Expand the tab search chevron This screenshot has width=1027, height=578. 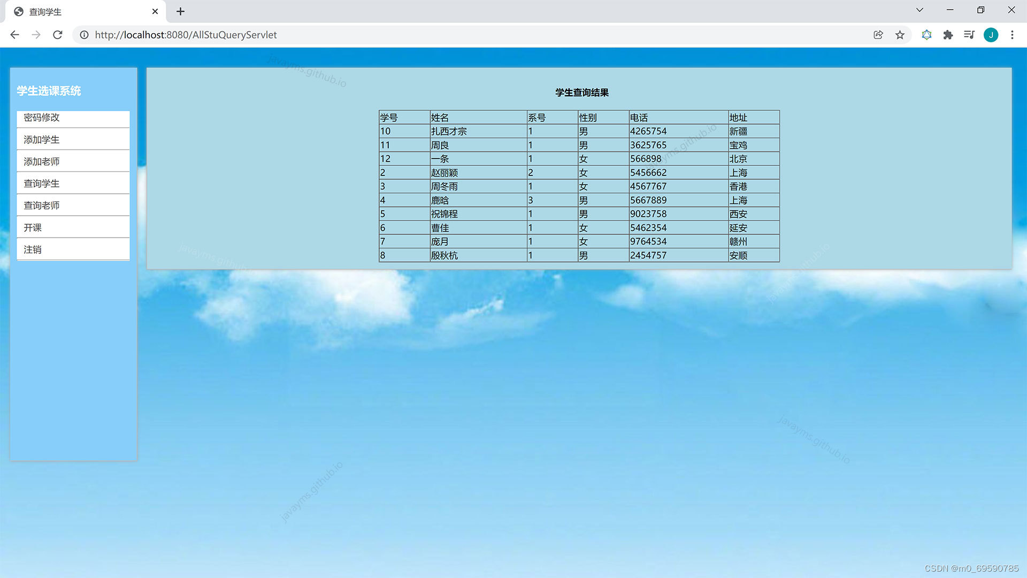(x=919, y=10)
